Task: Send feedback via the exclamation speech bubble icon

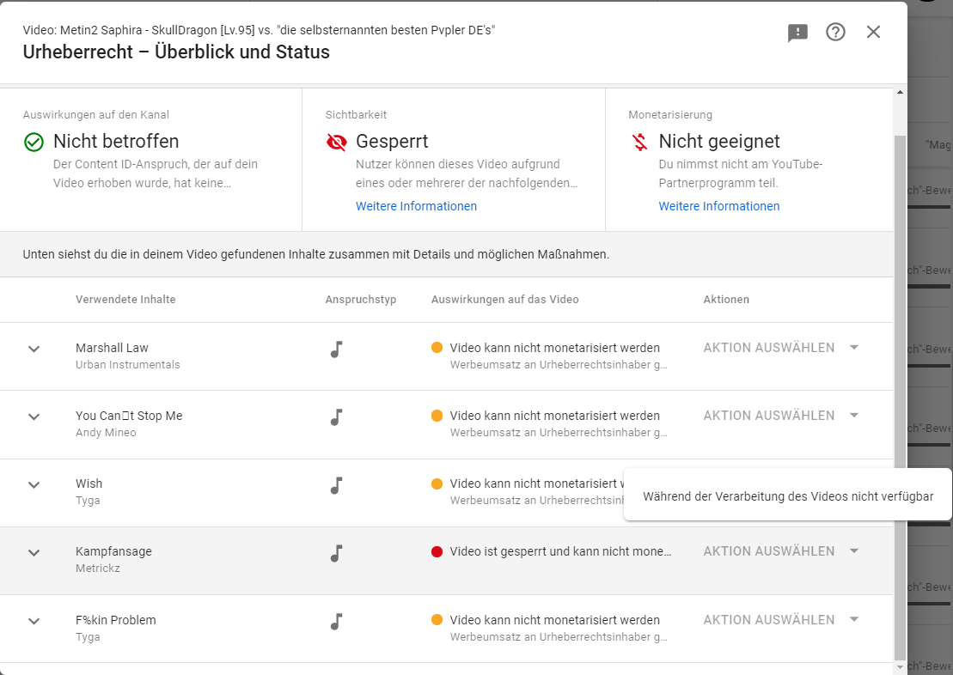Action: [x=797, y=32]
